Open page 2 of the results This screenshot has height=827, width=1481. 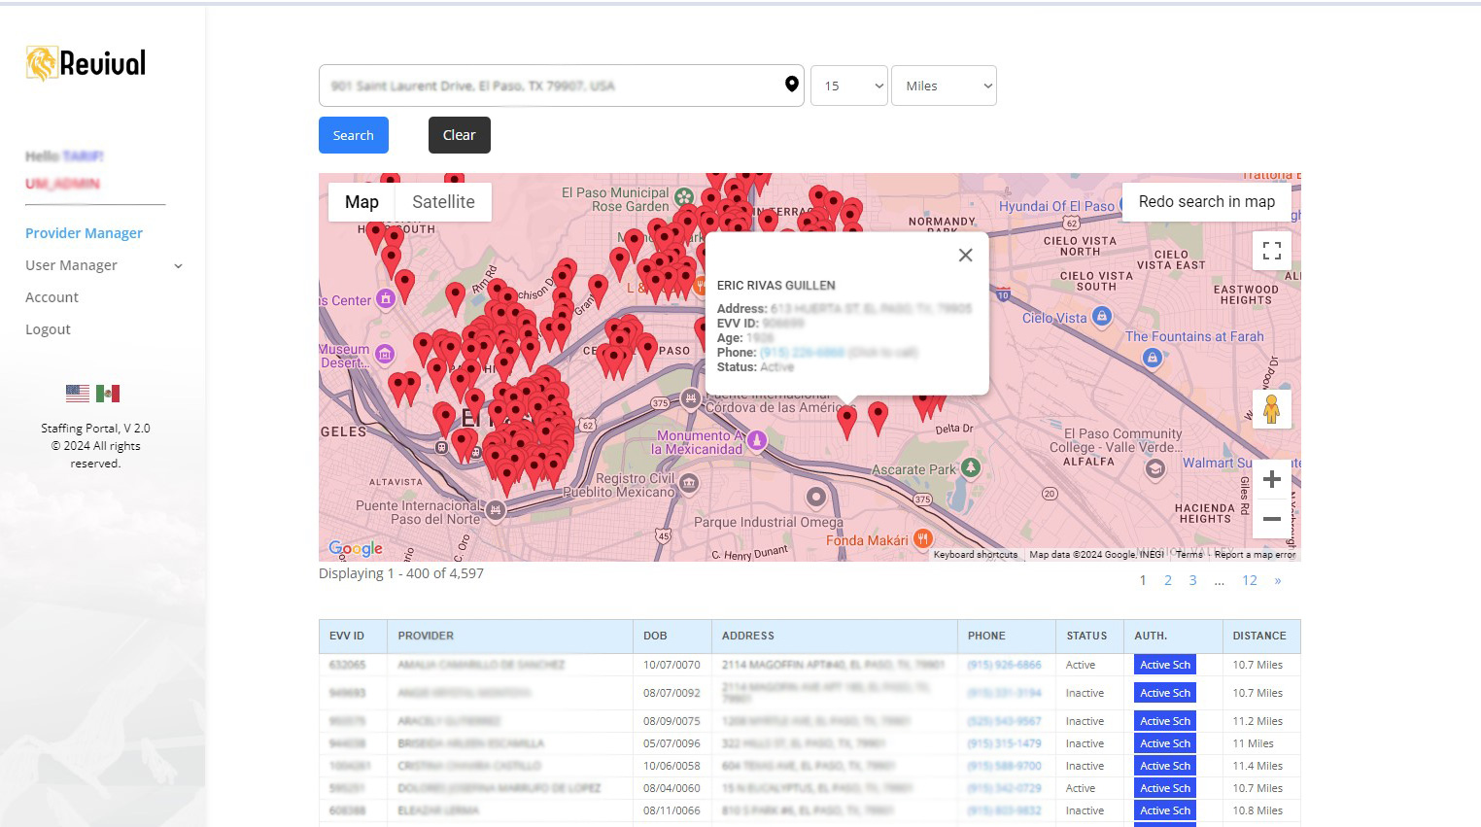1167,579
